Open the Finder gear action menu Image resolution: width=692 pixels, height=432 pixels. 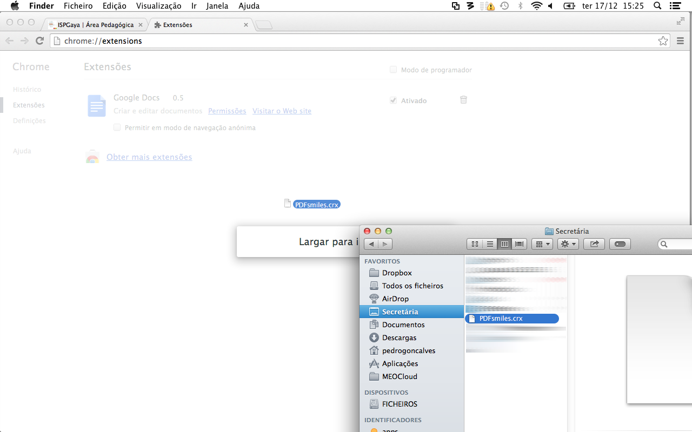click(568, 244)
